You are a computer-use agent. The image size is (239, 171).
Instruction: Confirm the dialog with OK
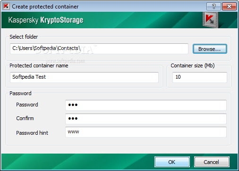pyautogui.click(x=172, y=162)
